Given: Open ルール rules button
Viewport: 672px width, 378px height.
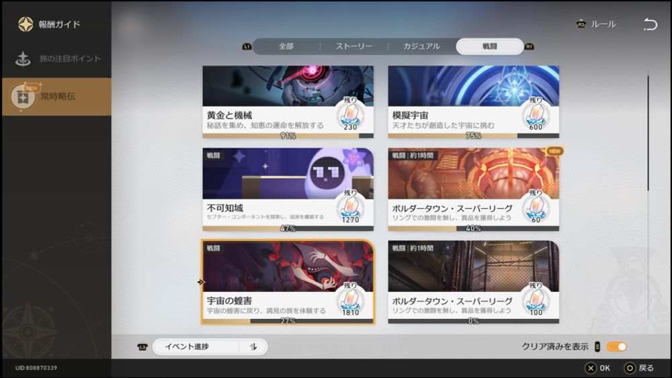Looking at the screenshot, I should coord(603,24).
